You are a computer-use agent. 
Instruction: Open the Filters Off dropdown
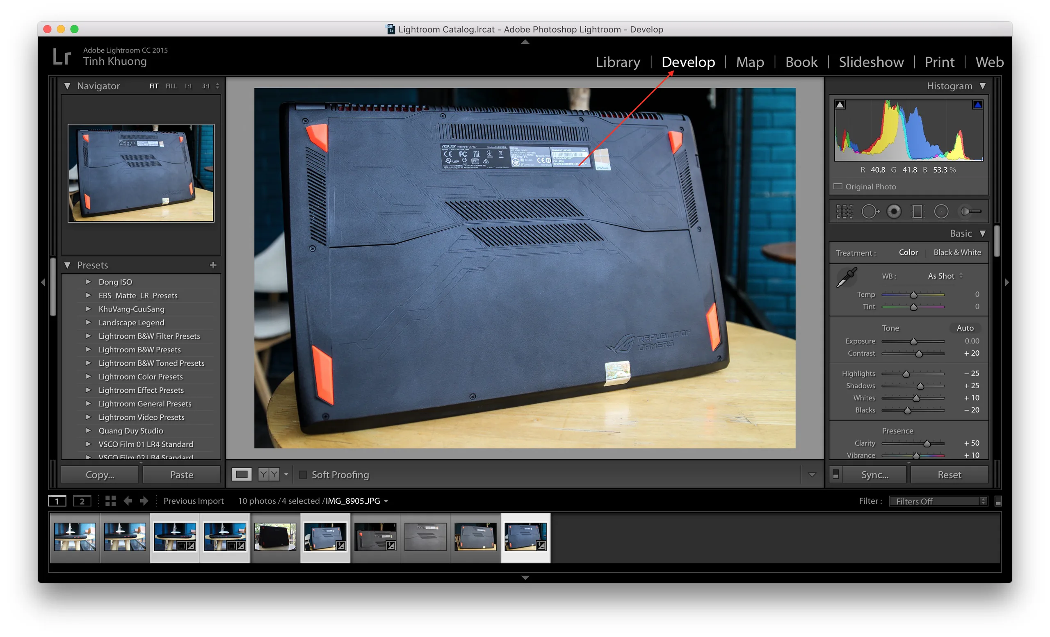938,501
